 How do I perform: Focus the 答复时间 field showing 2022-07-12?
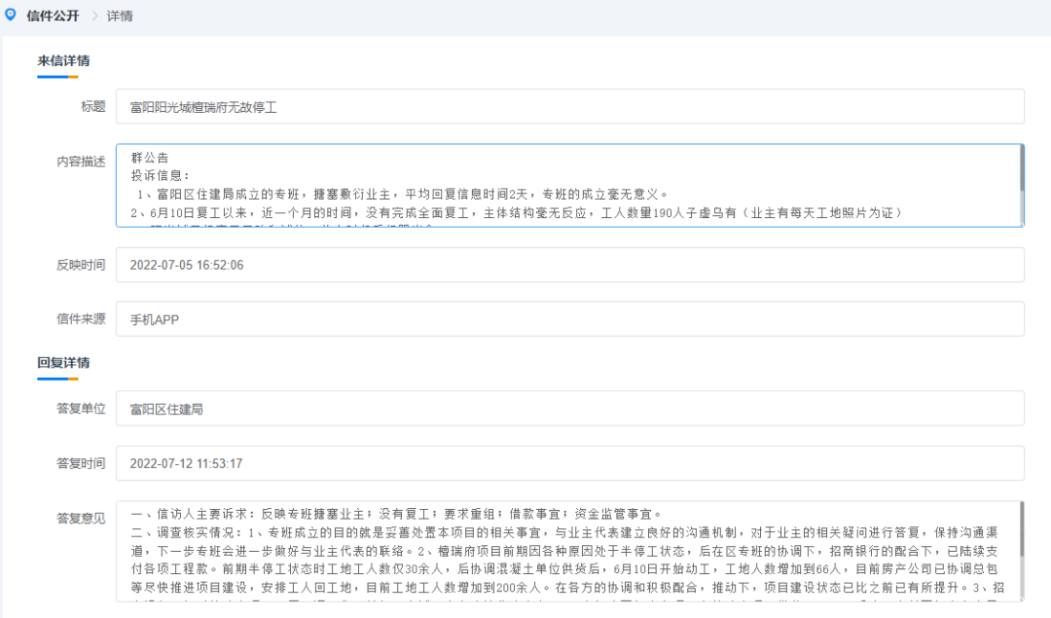click(569, 463)
